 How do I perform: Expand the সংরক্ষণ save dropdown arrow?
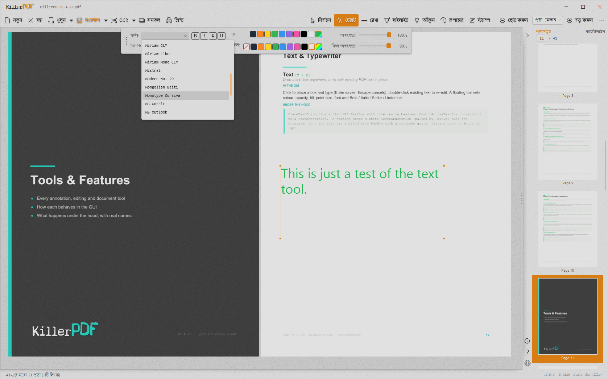(106, 21)
